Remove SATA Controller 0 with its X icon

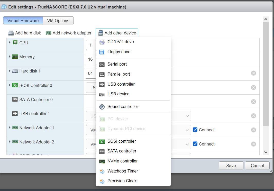point(253,102)
